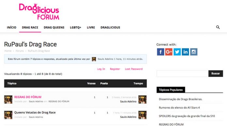Open the avatar beside Queens Vetadas de Drag Race title
This screenshot has width=227, height=126.
tap(8, 115)
